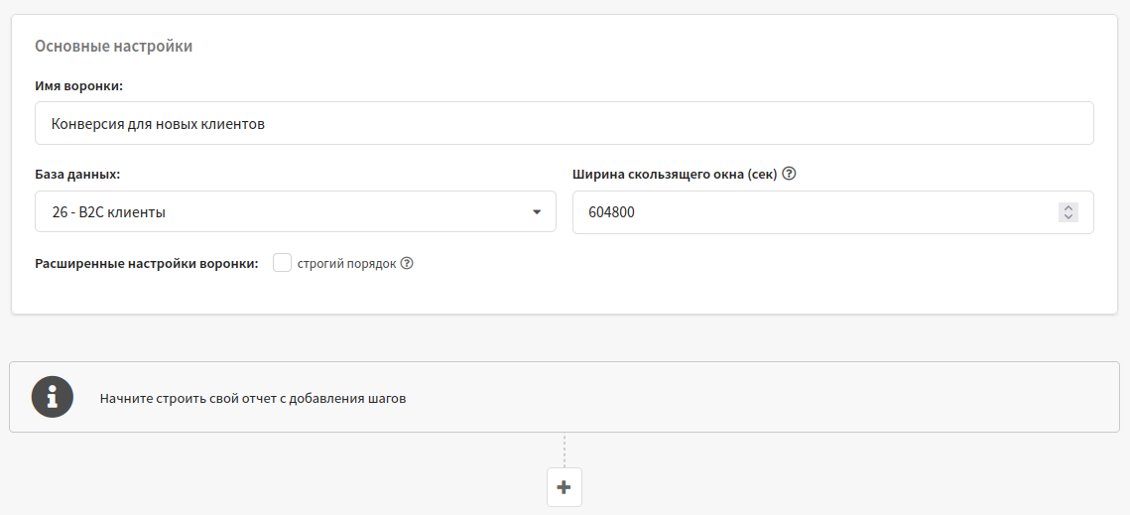Select the 26 - B2C клиенты value

[x=109, y=212]
